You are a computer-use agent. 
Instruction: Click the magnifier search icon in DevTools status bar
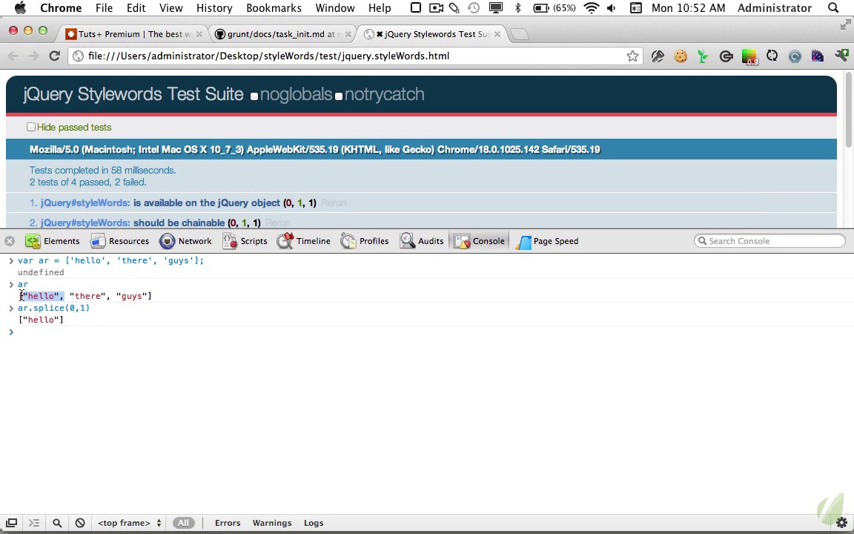56,523
